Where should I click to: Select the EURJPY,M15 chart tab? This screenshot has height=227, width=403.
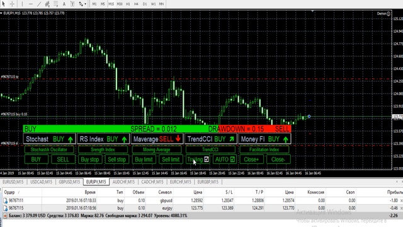pos(96,182)
